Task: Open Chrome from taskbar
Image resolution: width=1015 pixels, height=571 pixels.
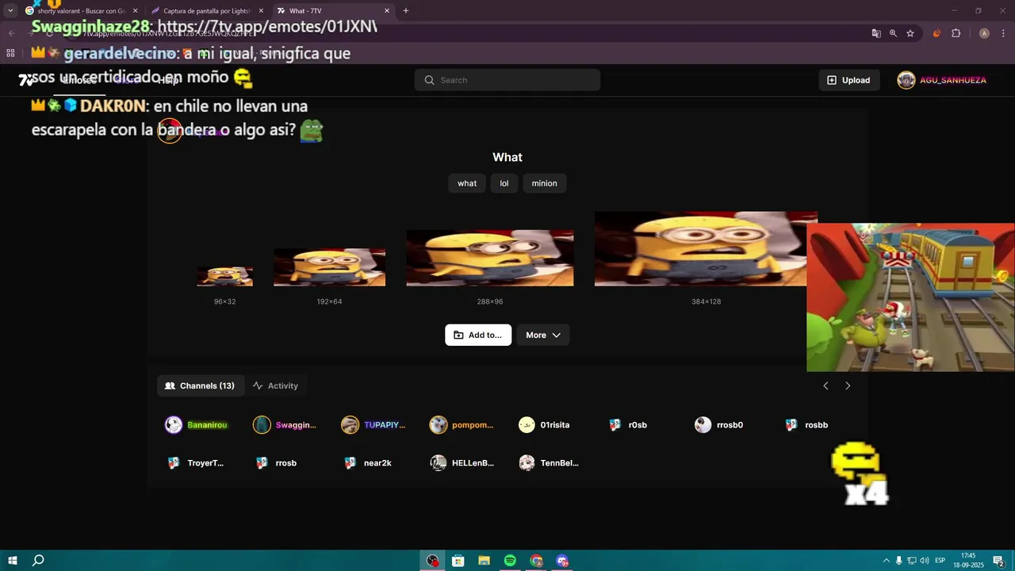Action: click(x=537, y=561)
